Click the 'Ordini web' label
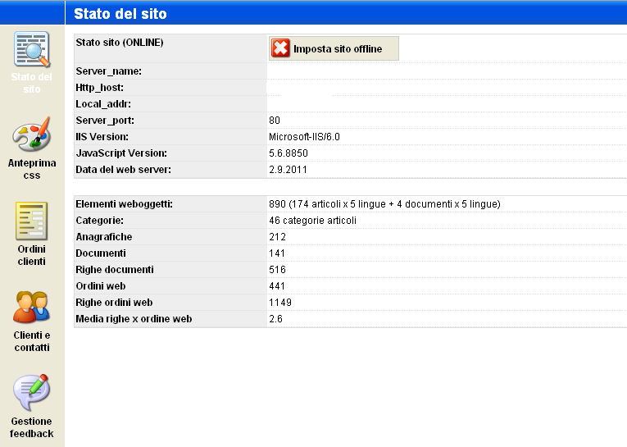 tap(100, 286)
